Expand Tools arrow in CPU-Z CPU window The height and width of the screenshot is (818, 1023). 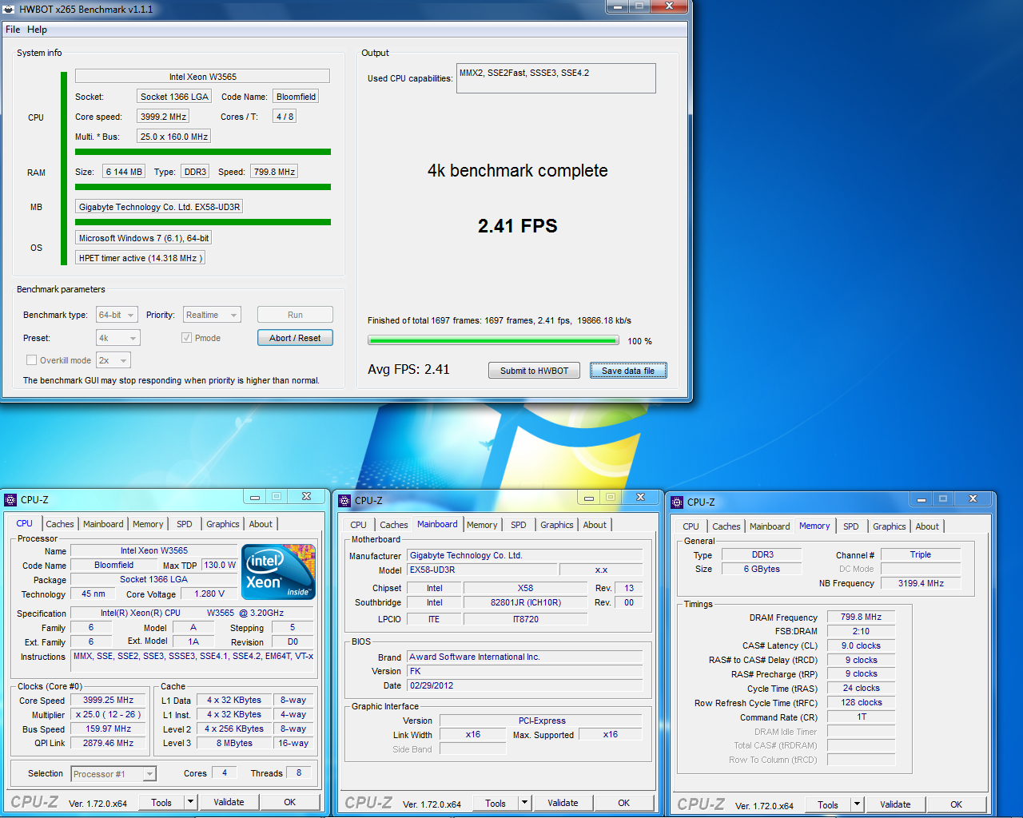pos(190,802)
